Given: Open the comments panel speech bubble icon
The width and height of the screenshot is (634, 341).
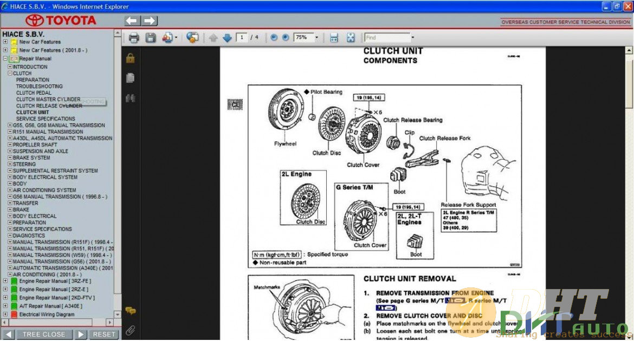Looking at the screenshot, I should (x=130, y=311).
